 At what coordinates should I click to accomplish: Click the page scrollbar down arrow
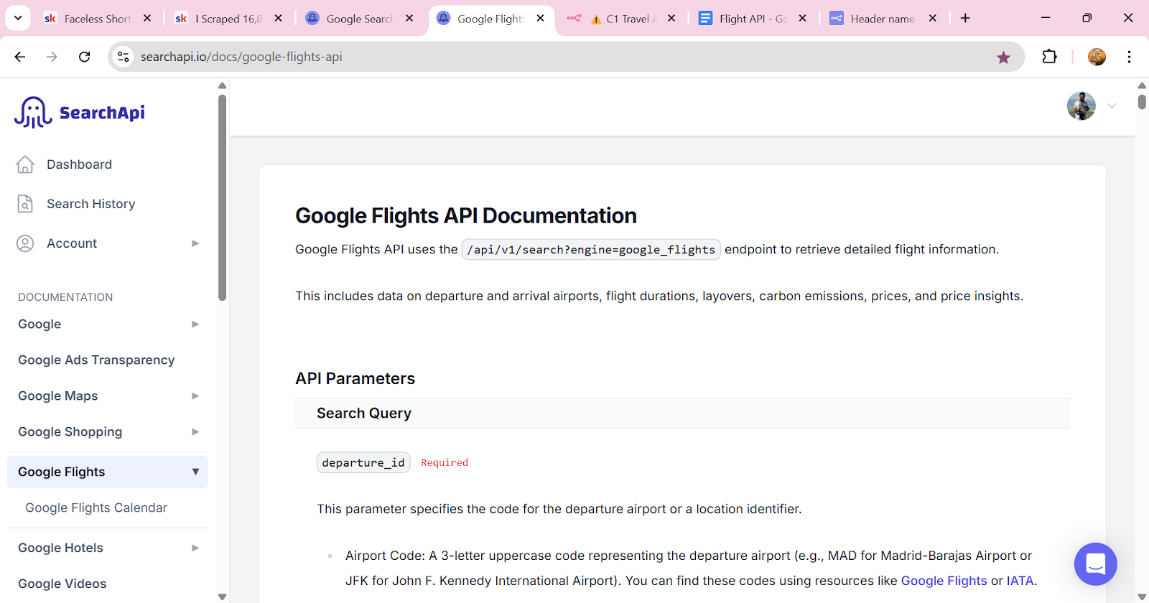pos(1142,597)
